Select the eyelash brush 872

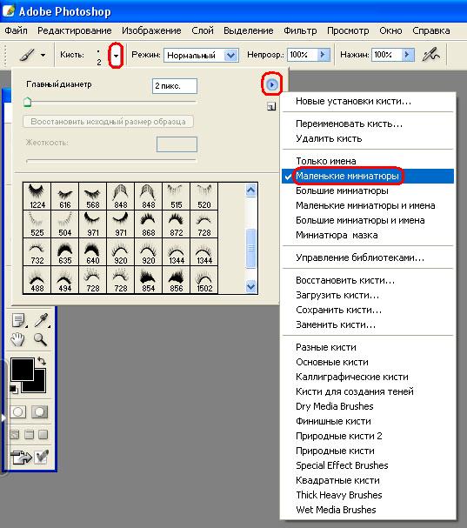coord(176,224)
